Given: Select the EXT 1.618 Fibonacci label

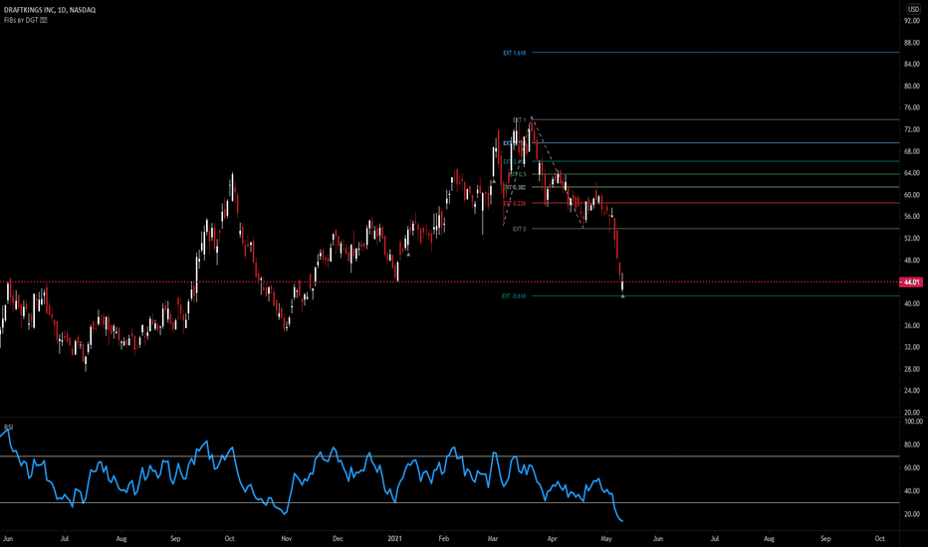Looking at the screenshot, I should 515,54.
